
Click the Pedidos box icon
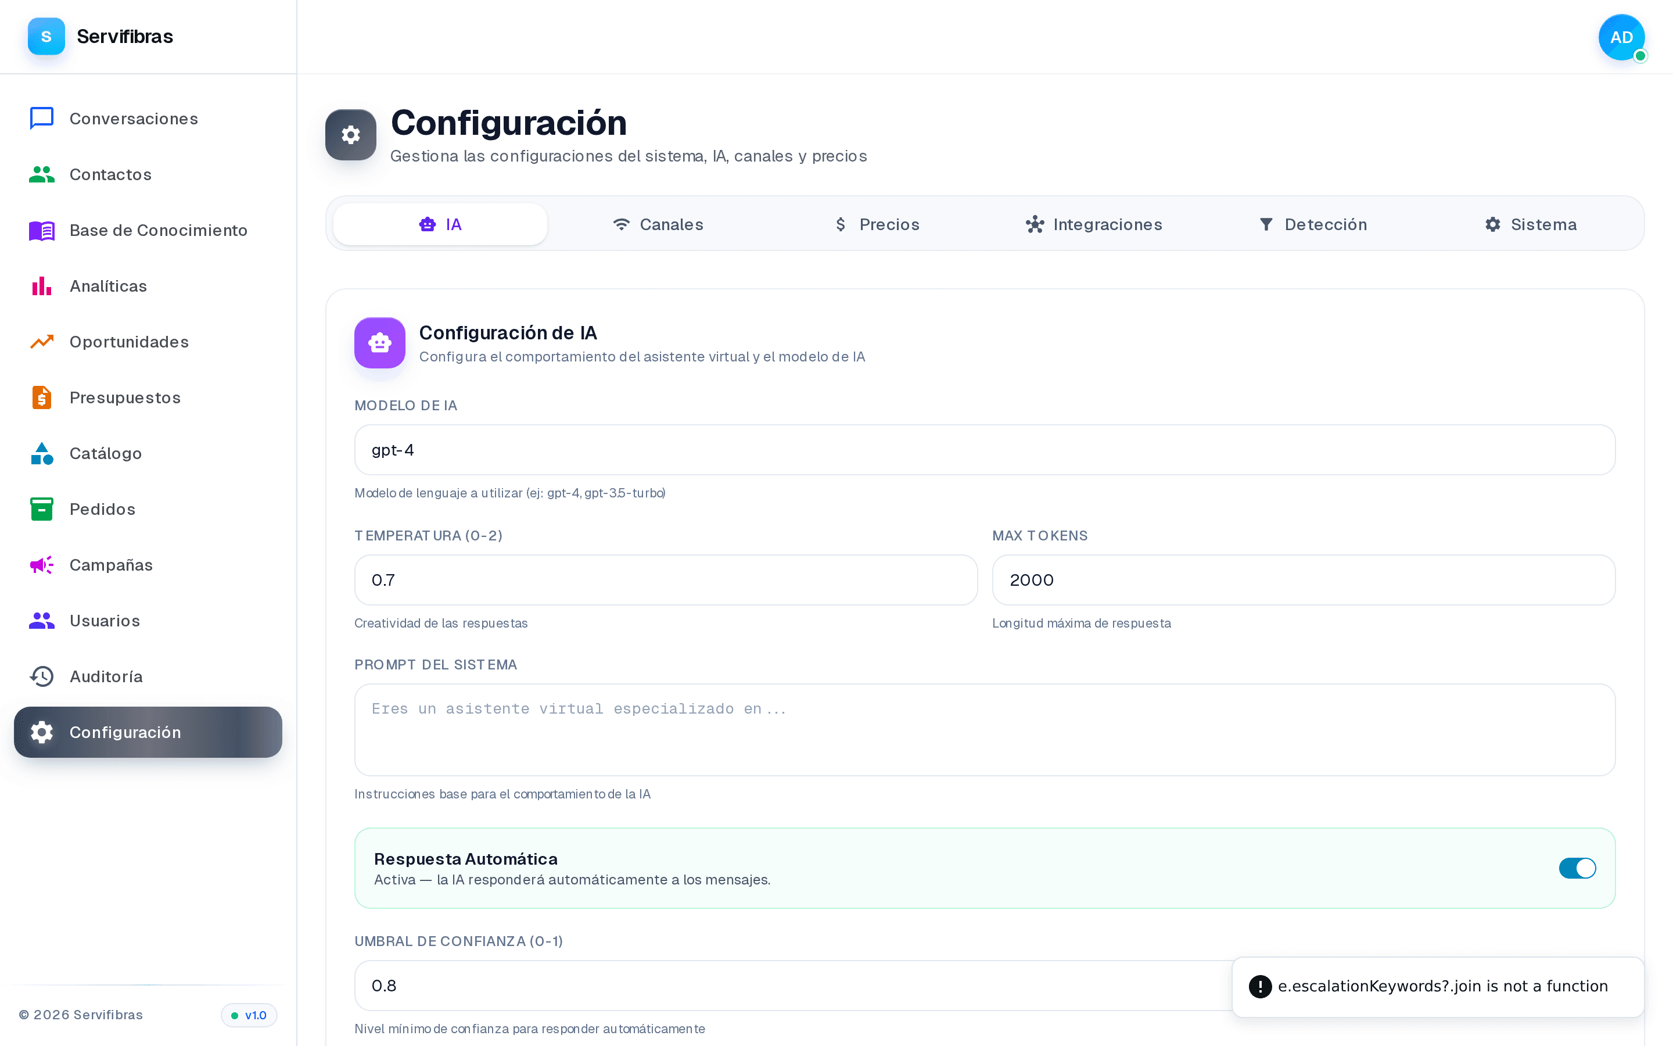pyautogui.click(x=41, y=509)
